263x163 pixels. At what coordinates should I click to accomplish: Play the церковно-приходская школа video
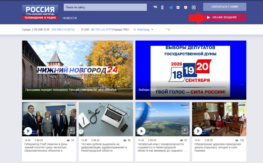click(198, 131)
